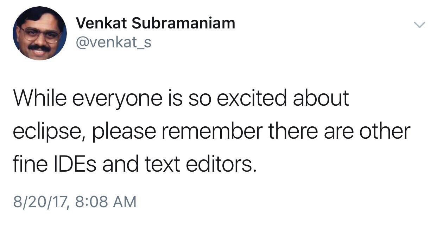Click the glasses-wearing profile picture

point(42,33)
